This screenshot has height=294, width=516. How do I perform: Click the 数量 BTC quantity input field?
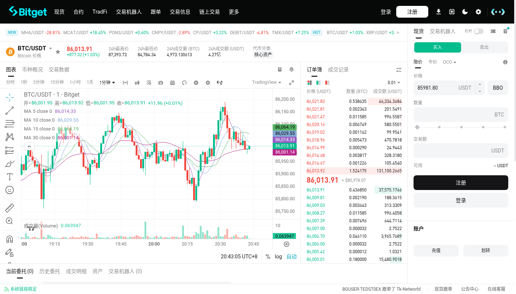coord(461,115)
